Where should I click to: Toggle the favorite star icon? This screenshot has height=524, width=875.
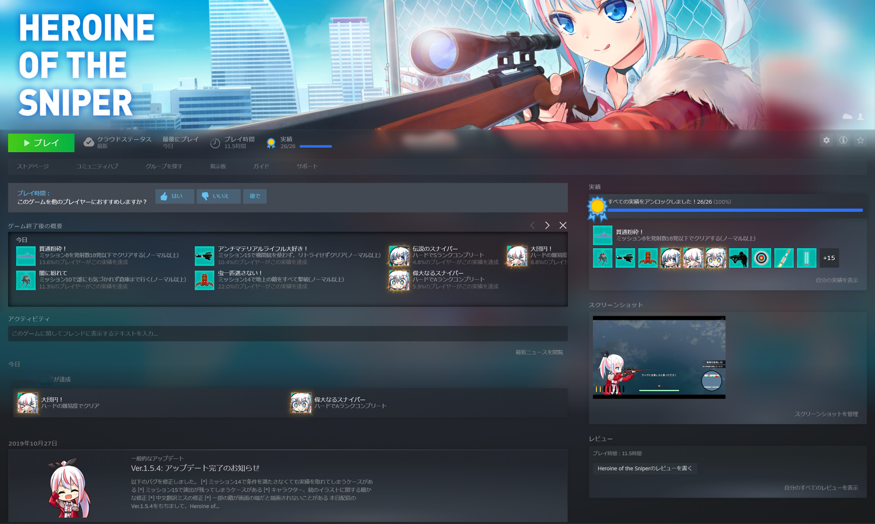[860, 140]
